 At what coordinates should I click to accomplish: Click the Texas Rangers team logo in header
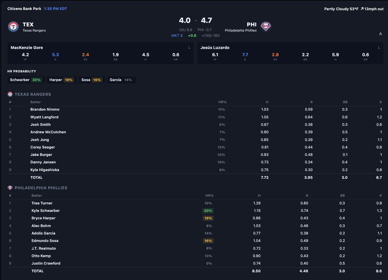tap(13, 27)
